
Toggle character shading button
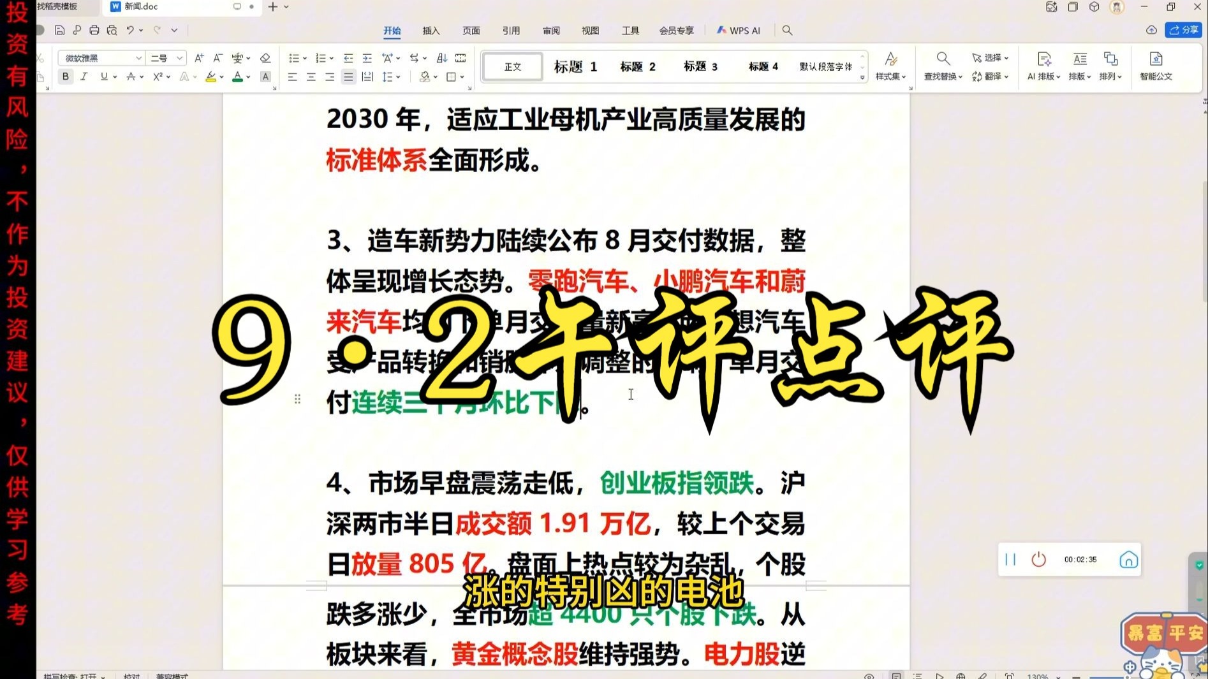[266, 77]
